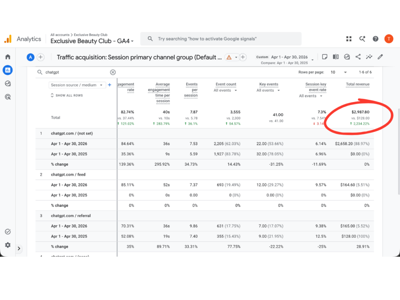400x300 pixels.
Task: Open the Admin gear icon
Action: point(8,245)
